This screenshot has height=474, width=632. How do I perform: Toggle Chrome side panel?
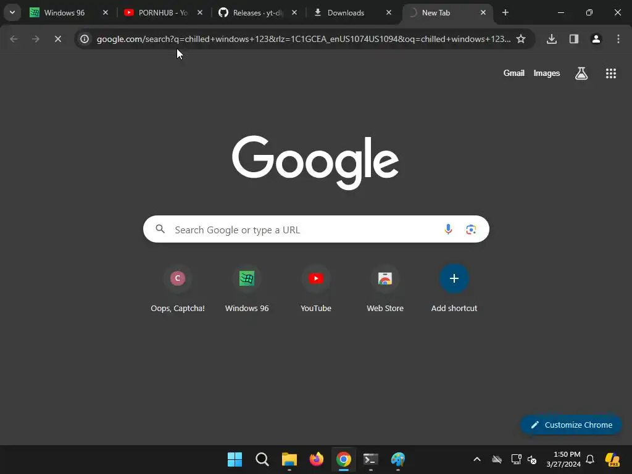(574, 39)
